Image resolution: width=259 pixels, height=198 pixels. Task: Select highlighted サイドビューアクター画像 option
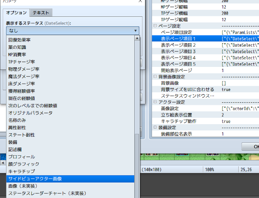[70, 179]
